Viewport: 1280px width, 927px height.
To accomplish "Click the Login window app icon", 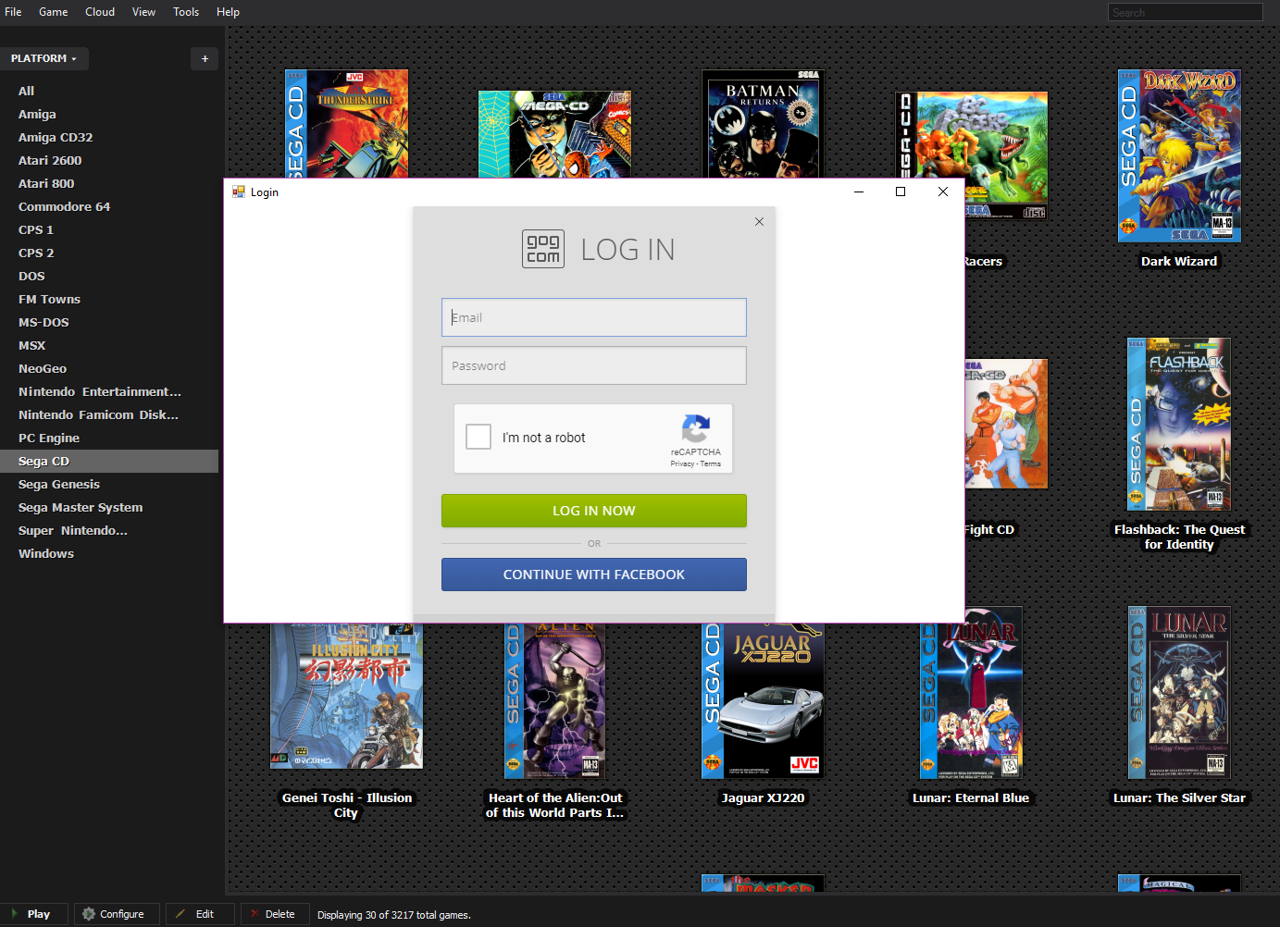I will click(239, 192).
